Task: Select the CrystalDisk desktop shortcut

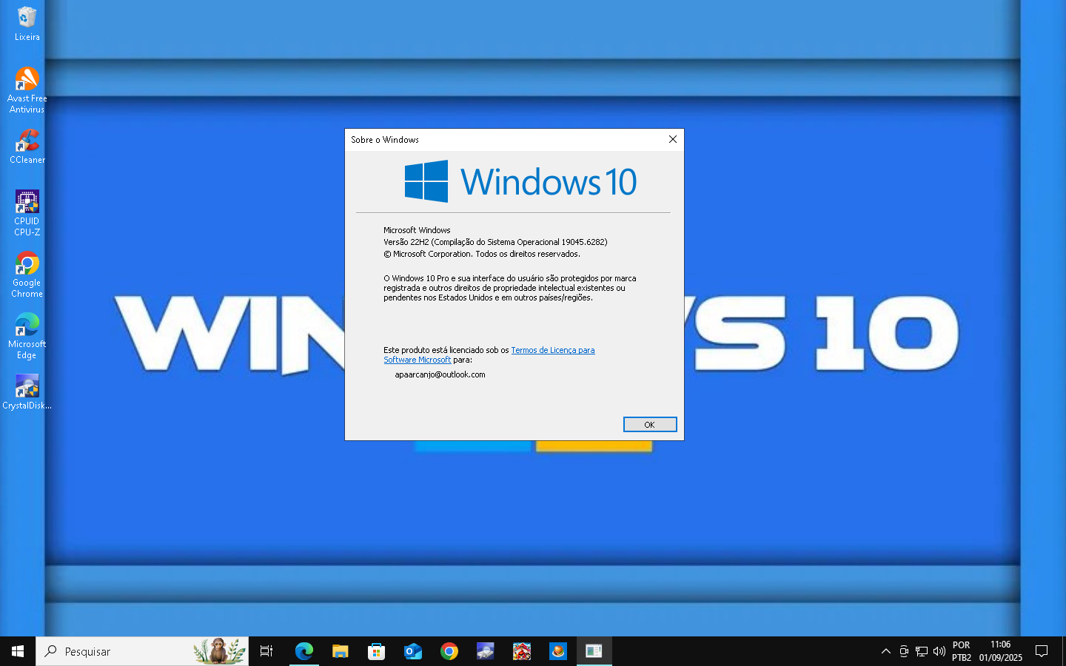Action: [x=27, y=392]
